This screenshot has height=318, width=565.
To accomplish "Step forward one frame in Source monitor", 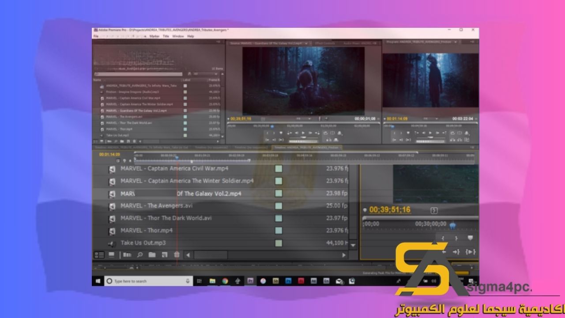I will click(310, 133).
